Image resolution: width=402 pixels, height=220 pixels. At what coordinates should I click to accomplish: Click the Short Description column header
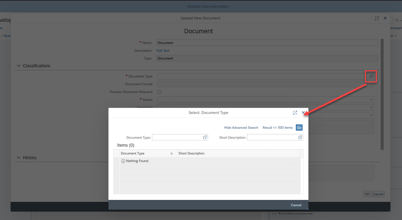pos(239,153)
